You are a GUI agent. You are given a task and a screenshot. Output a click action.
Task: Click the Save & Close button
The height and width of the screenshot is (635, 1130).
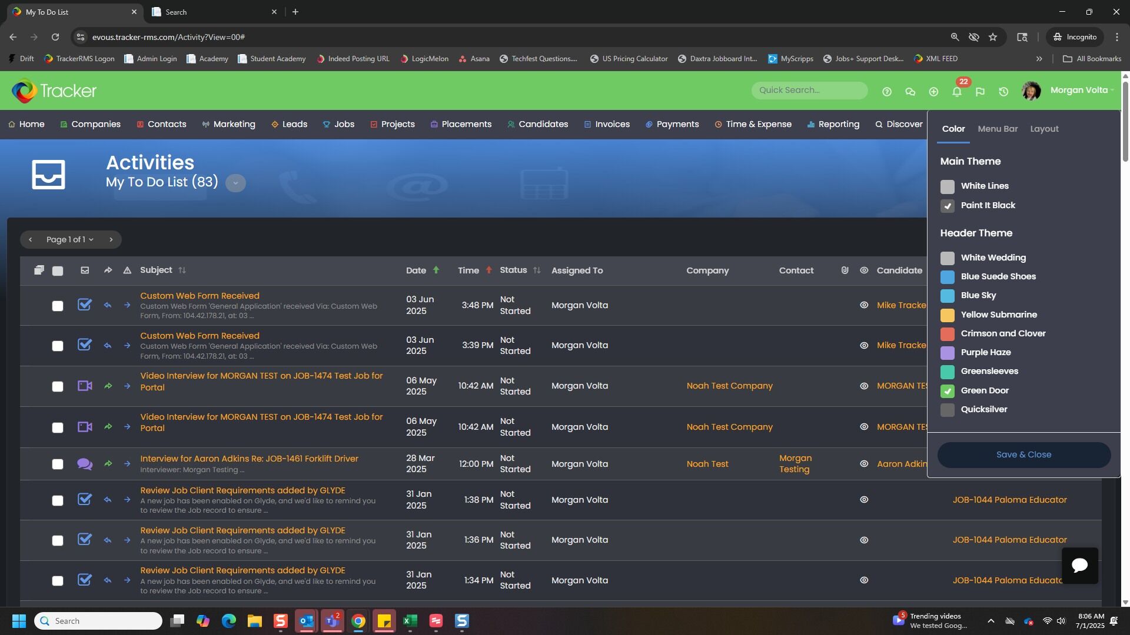click(x=1023, y=455)
